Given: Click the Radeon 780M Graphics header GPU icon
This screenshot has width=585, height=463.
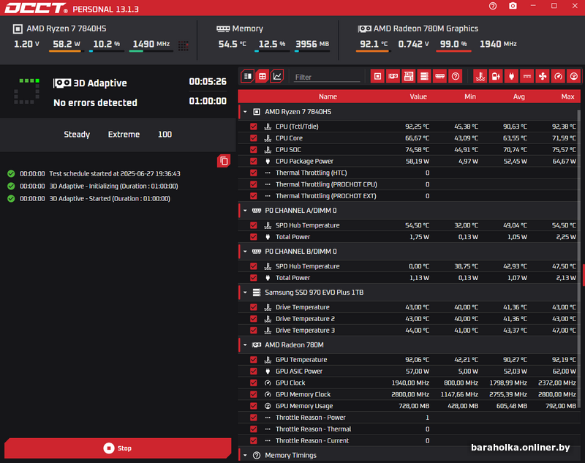Looking at the screenshot, I should click(364, 29).
